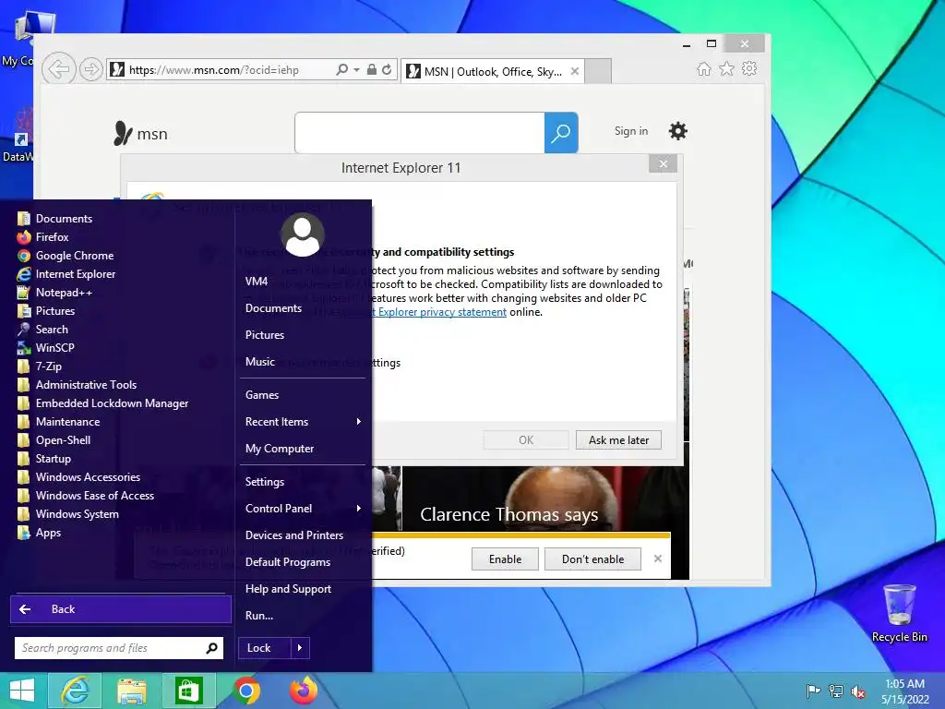Screen dimensions: 945x709
Task: Open a new empty IE tab
Action: [598, 71]
